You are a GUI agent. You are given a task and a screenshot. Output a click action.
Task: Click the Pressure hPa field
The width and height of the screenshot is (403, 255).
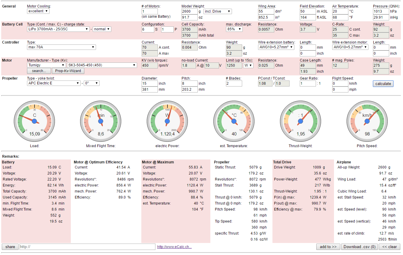(x=381, y=11)
